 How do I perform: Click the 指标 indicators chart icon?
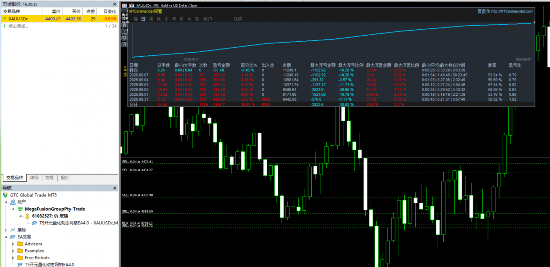coord(12,230)
